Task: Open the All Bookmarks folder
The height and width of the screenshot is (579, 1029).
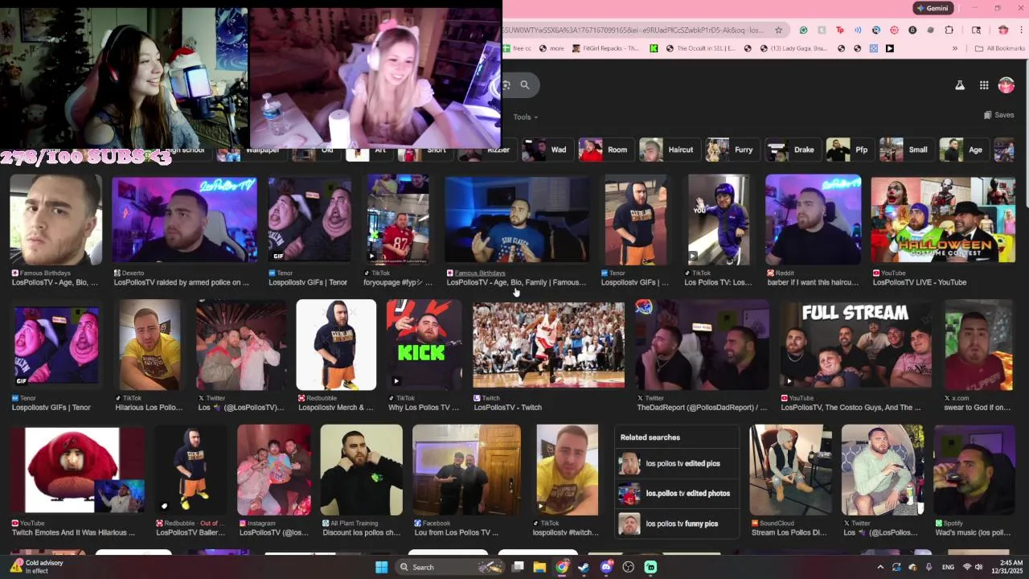Action: 999,48
